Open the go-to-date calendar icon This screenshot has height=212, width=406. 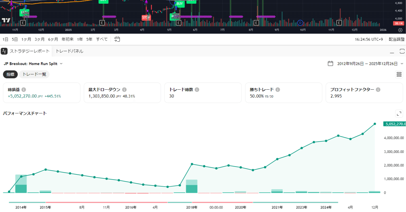coord(117,39)
